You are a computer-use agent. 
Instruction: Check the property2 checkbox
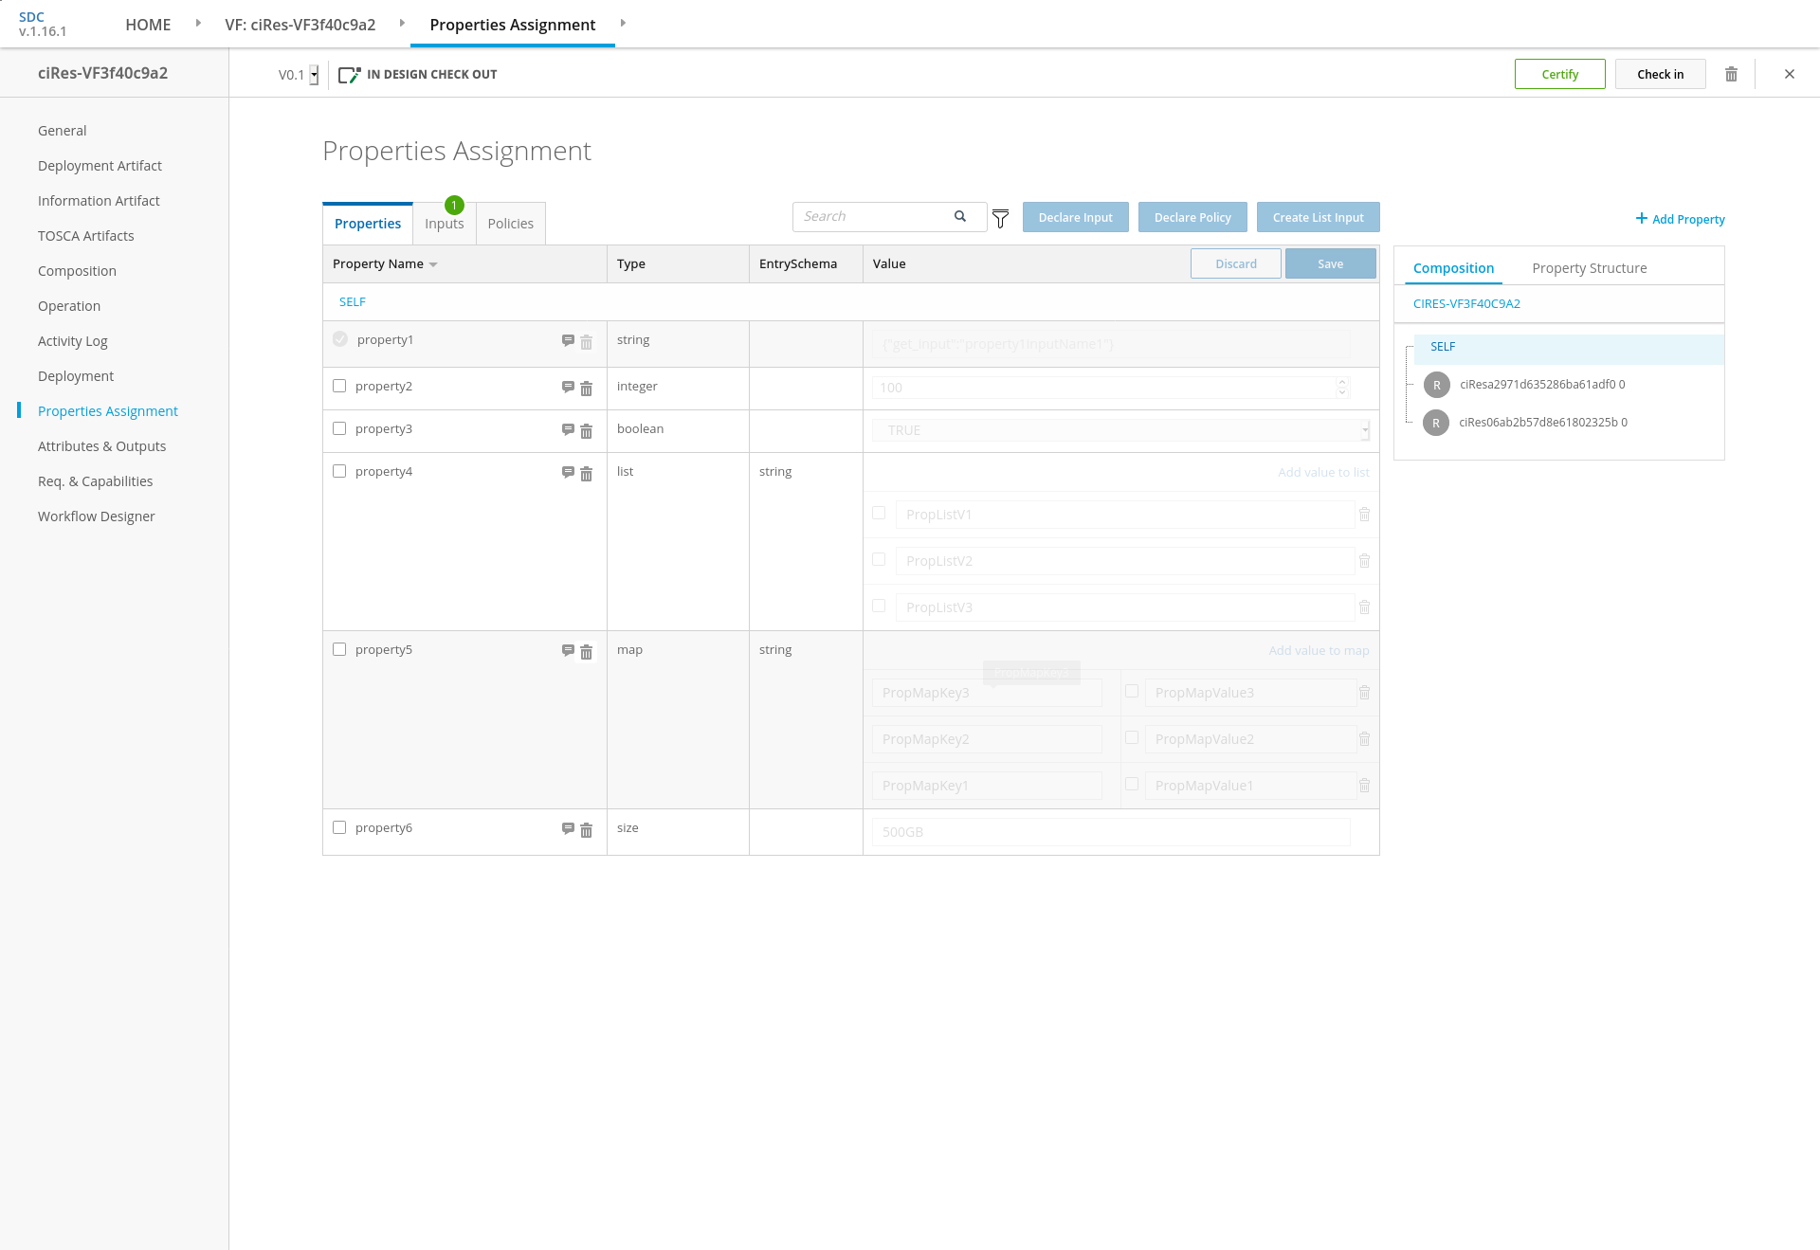[339, 386]
